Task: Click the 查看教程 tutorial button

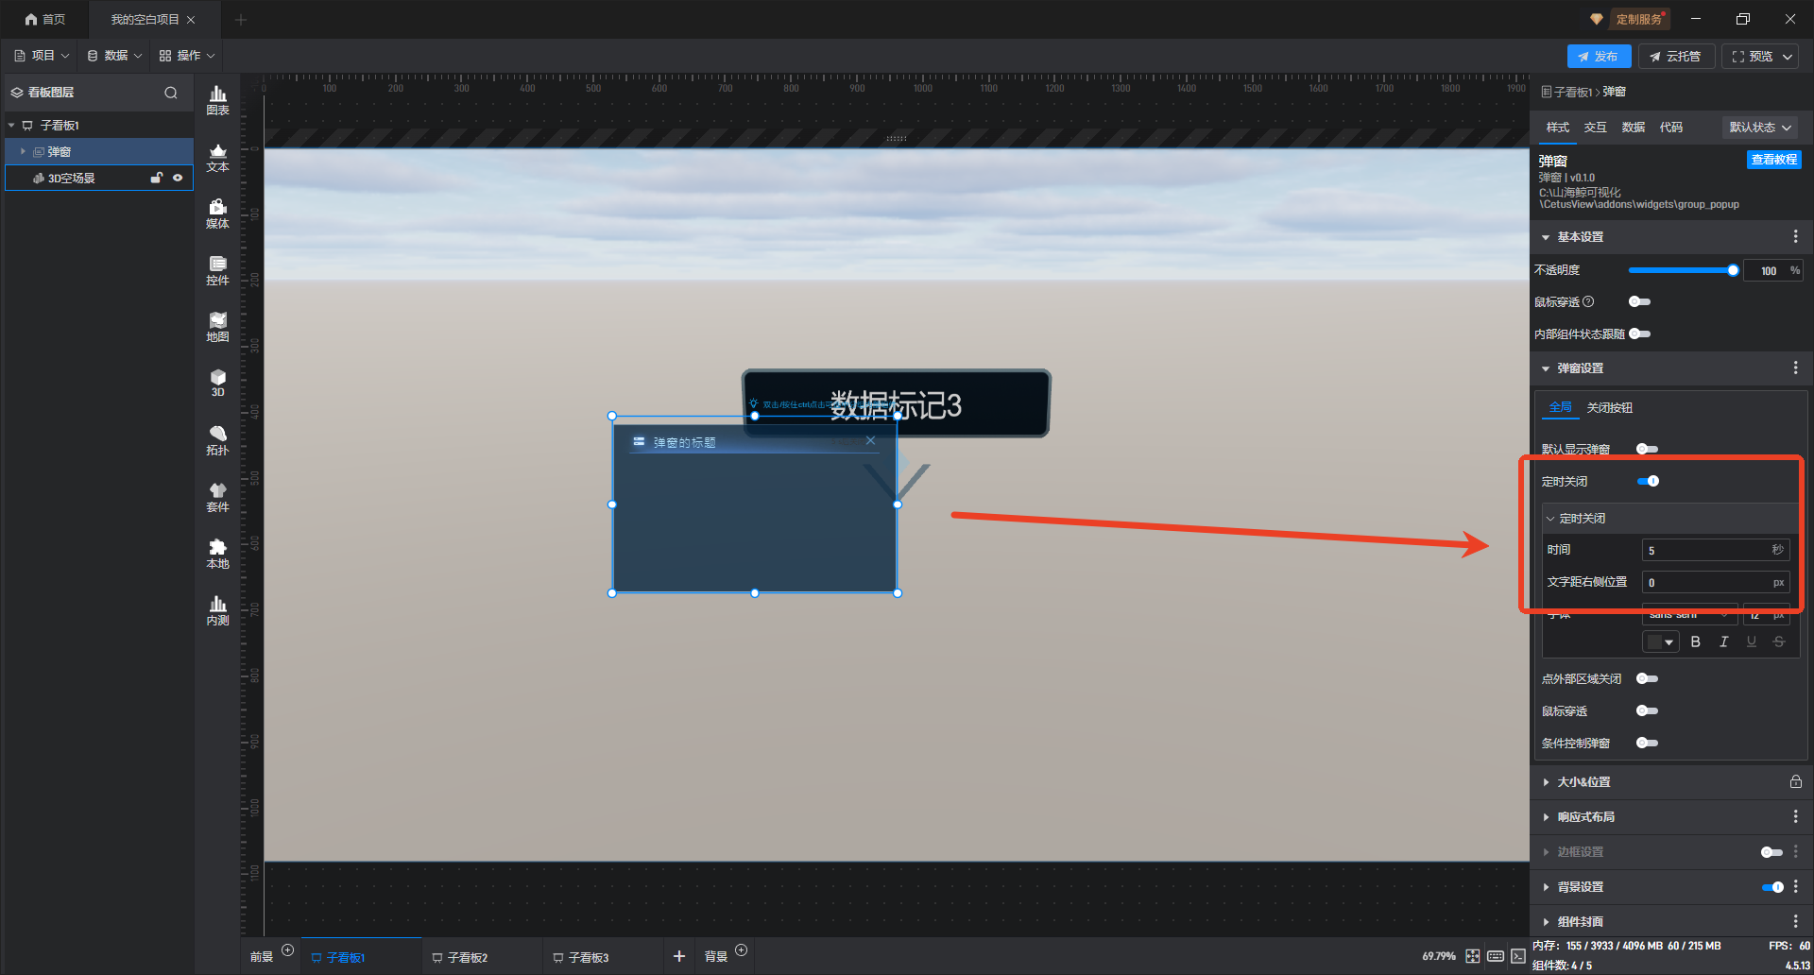Action: pos(1773,160)
